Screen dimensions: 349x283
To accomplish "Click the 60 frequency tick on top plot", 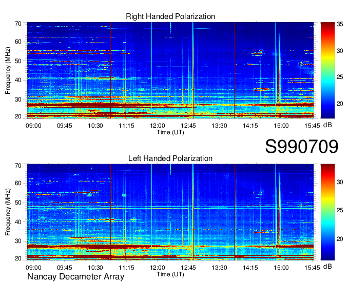I will [18, 42].
